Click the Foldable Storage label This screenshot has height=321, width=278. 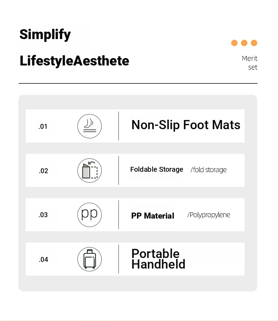coord(157,170)
